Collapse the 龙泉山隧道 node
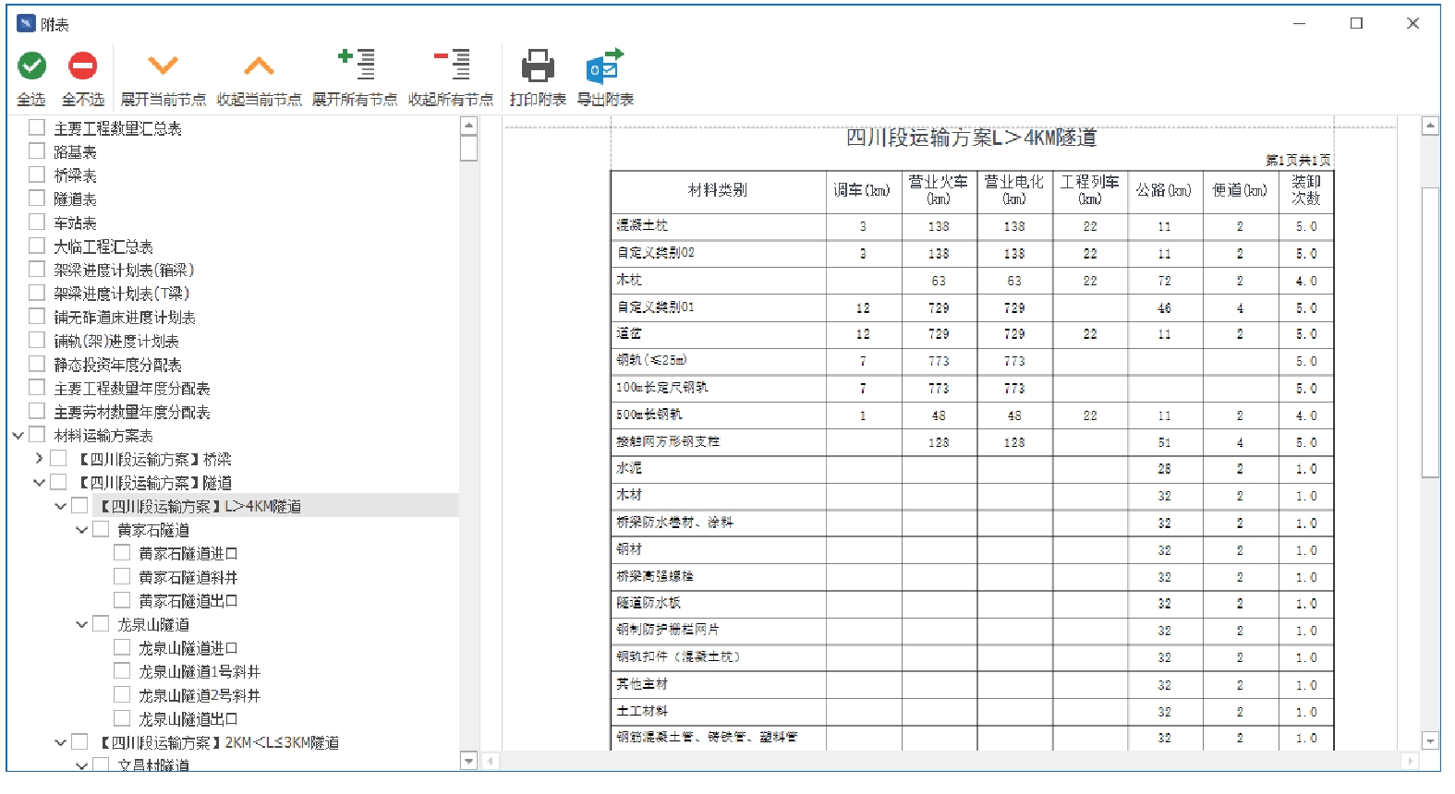 [x=81, y=624]
